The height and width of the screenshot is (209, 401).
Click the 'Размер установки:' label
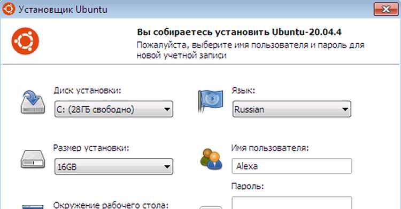tap(91, 148)
